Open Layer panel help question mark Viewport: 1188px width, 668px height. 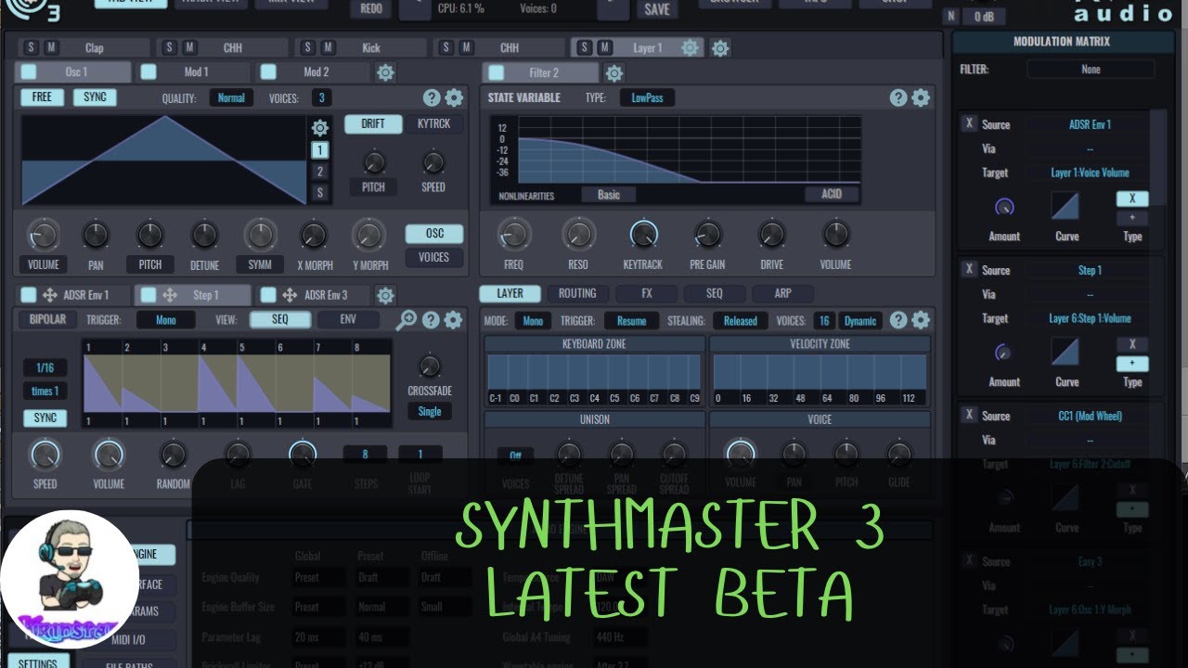click(x=898, y=320)
